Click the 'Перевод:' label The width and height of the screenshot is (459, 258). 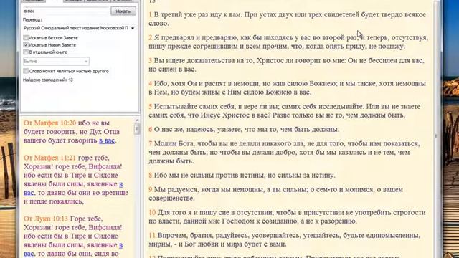(x=32, y=19)
